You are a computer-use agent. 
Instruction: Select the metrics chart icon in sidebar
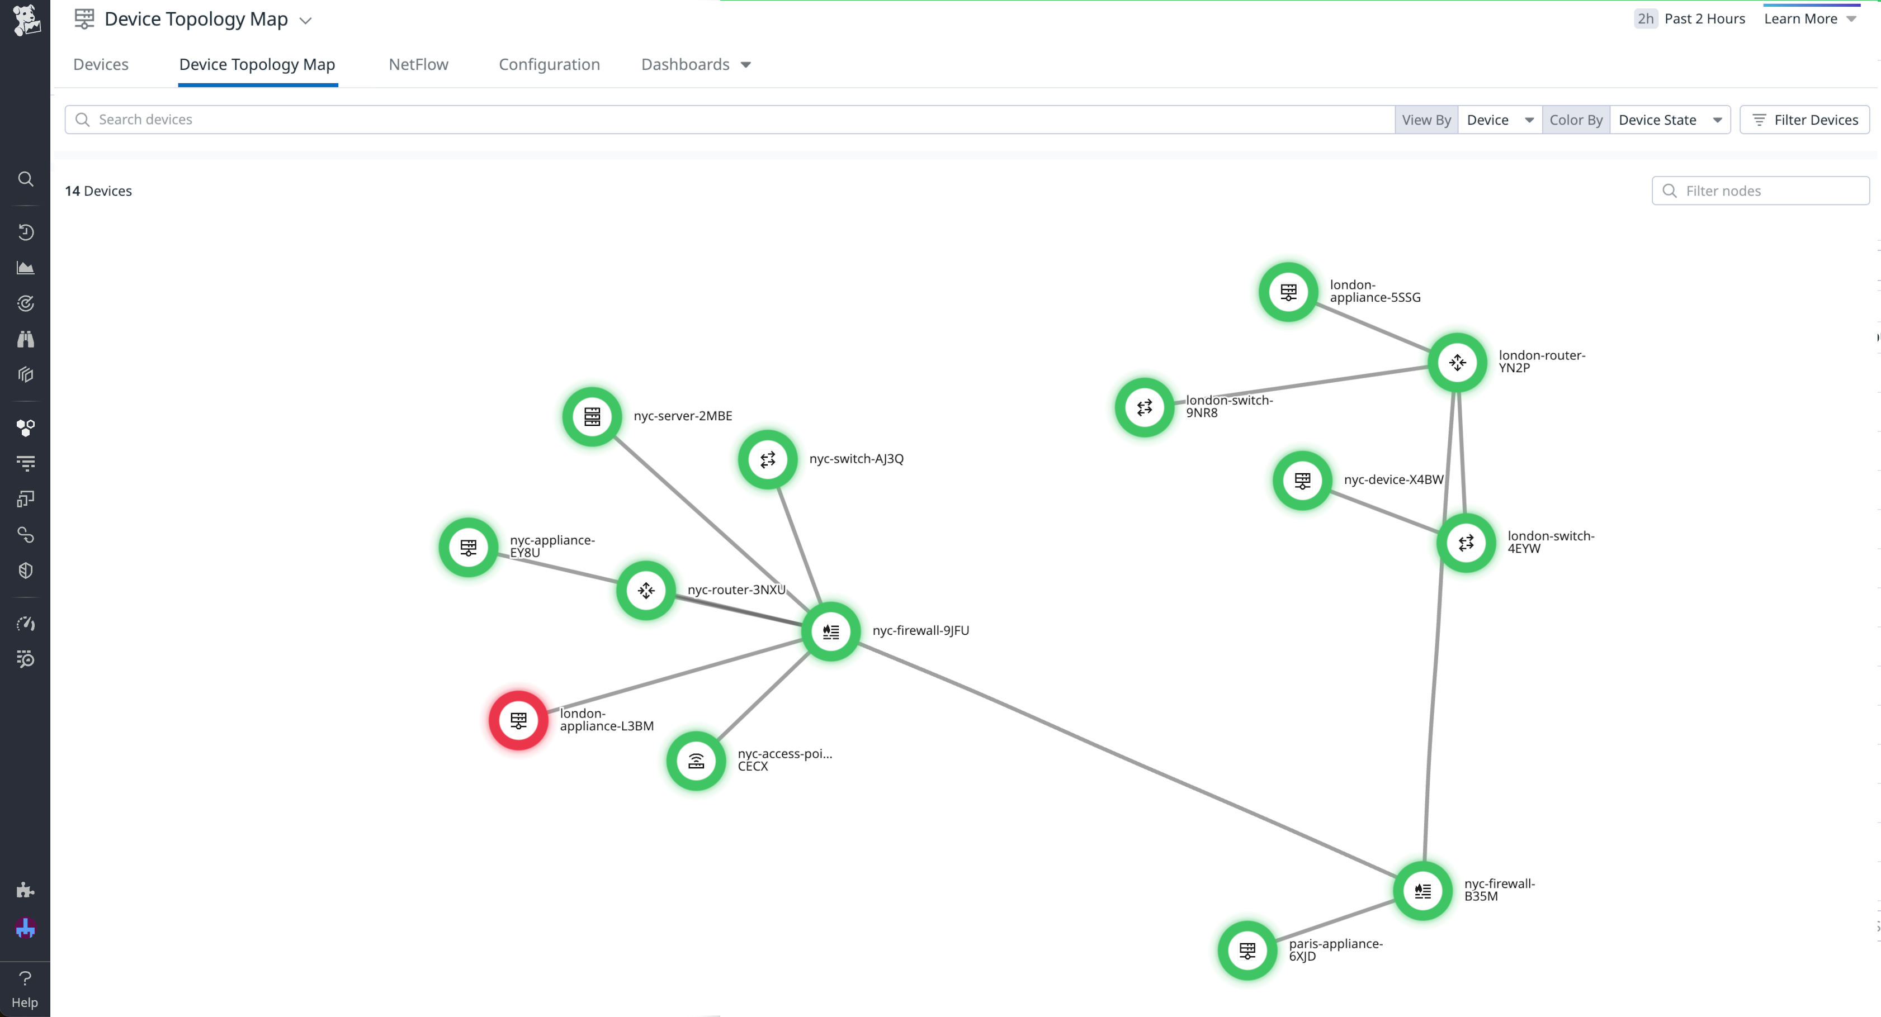26,267
